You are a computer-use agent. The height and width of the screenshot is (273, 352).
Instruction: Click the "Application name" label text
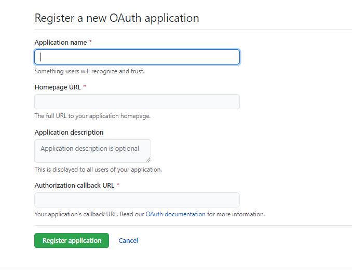tap(61, 42)
